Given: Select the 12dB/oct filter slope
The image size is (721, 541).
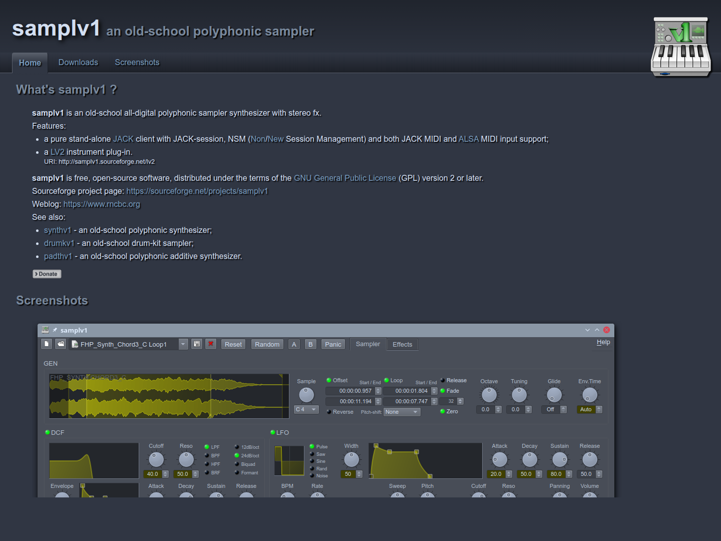Looking at the screenshot, I should click(247, 447).
